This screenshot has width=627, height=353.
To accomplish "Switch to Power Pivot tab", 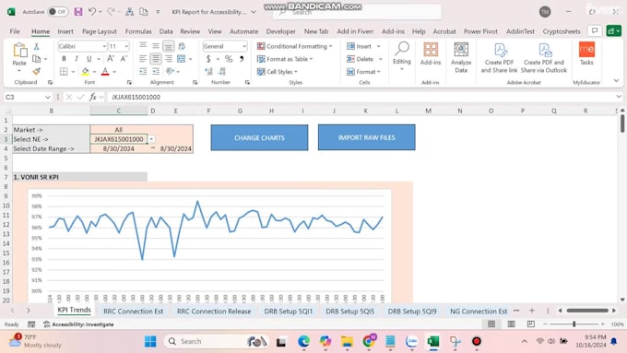I will pos(480,31).
